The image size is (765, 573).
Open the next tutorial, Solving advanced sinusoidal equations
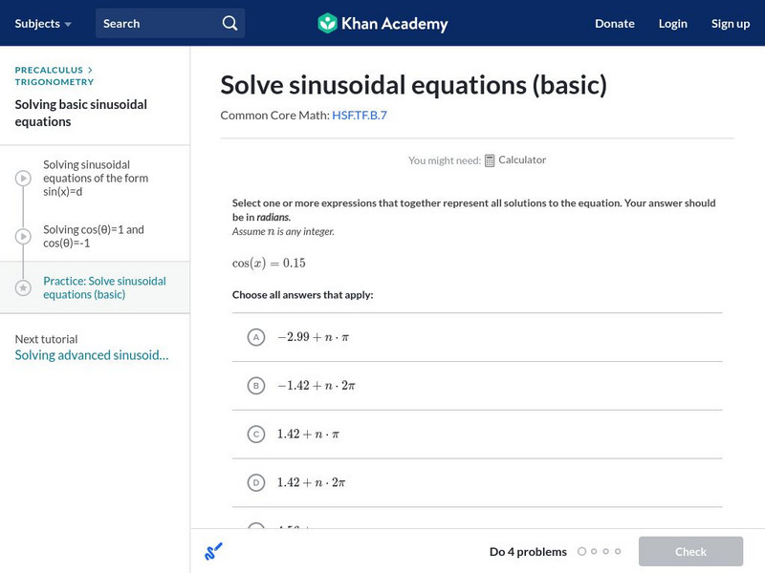[x=92, y=355]
